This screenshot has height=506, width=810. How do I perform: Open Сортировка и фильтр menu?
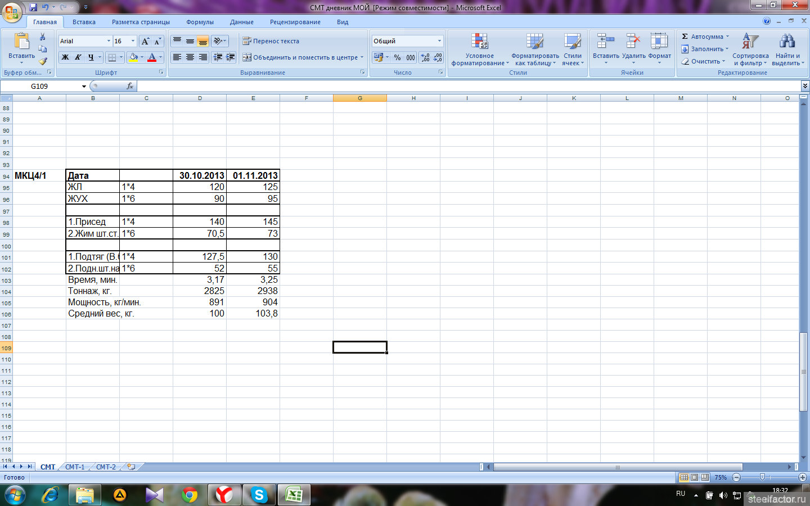[x=750, y=49]
